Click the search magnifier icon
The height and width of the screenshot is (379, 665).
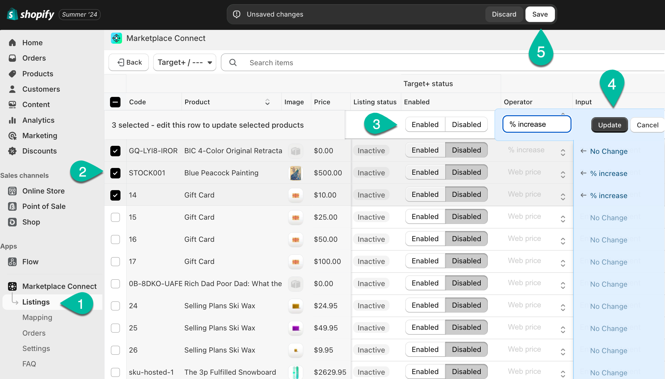[x=233, y=62]
